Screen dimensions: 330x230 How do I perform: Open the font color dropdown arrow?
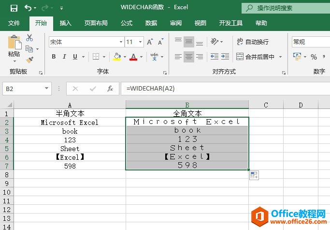[141, 57]
